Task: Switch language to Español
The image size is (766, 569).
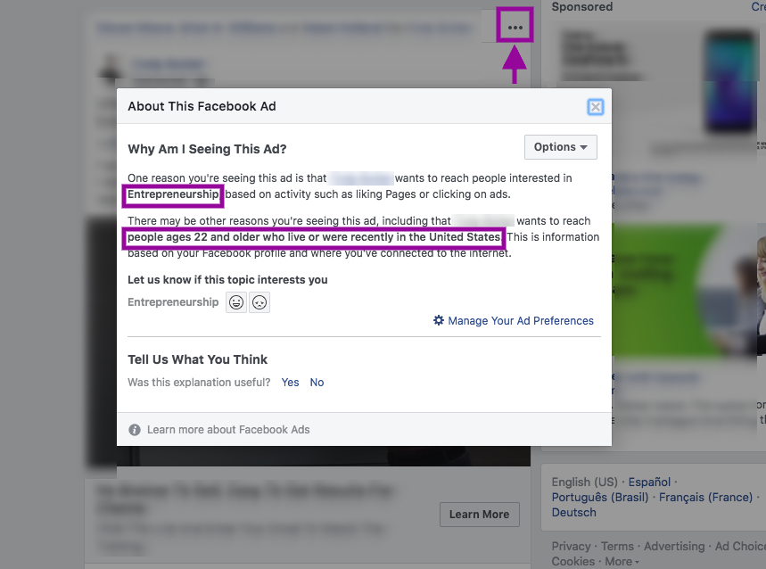Action: [649, 482]
